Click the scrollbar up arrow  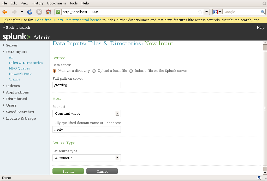[x=265, y=43]
